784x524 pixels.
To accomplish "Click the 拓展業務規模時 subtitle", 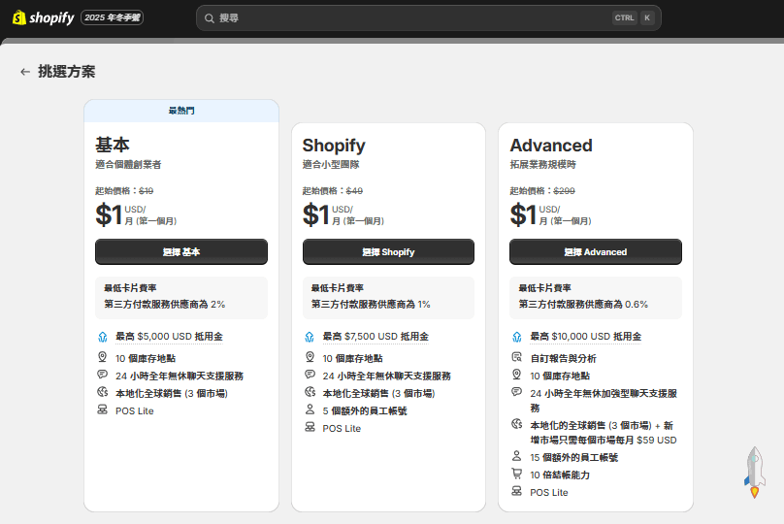I will 543,165.
